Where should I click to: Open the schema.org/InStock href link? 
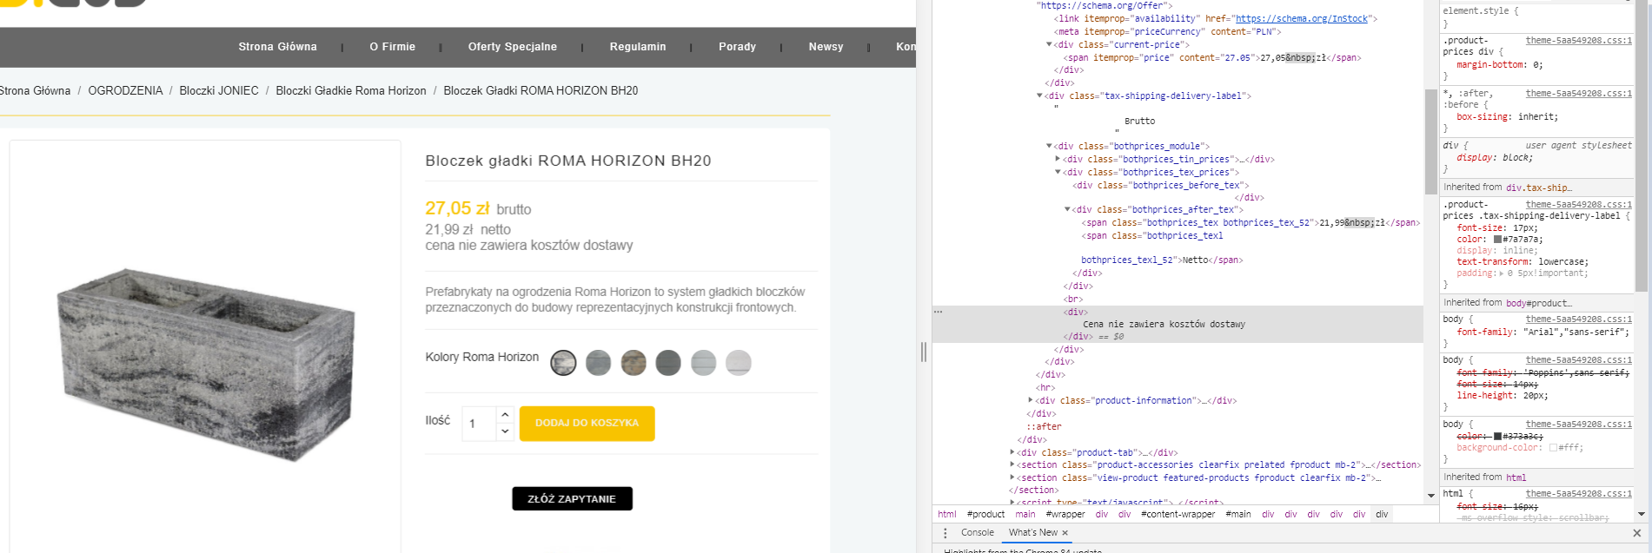click(1302, 18)
